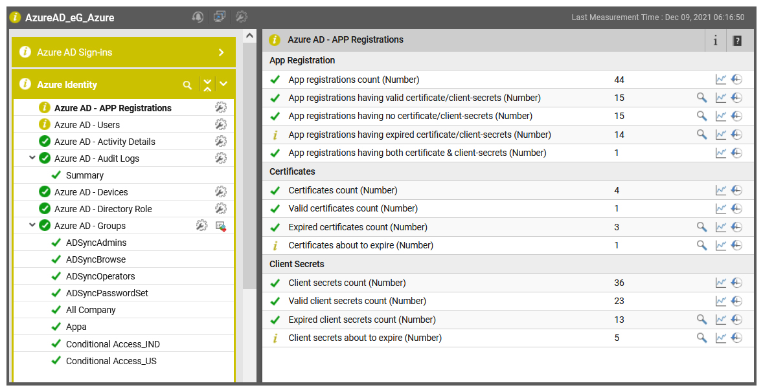Click the left panel scroll-up arrow
Screen dimensions: 763x392
249,36
